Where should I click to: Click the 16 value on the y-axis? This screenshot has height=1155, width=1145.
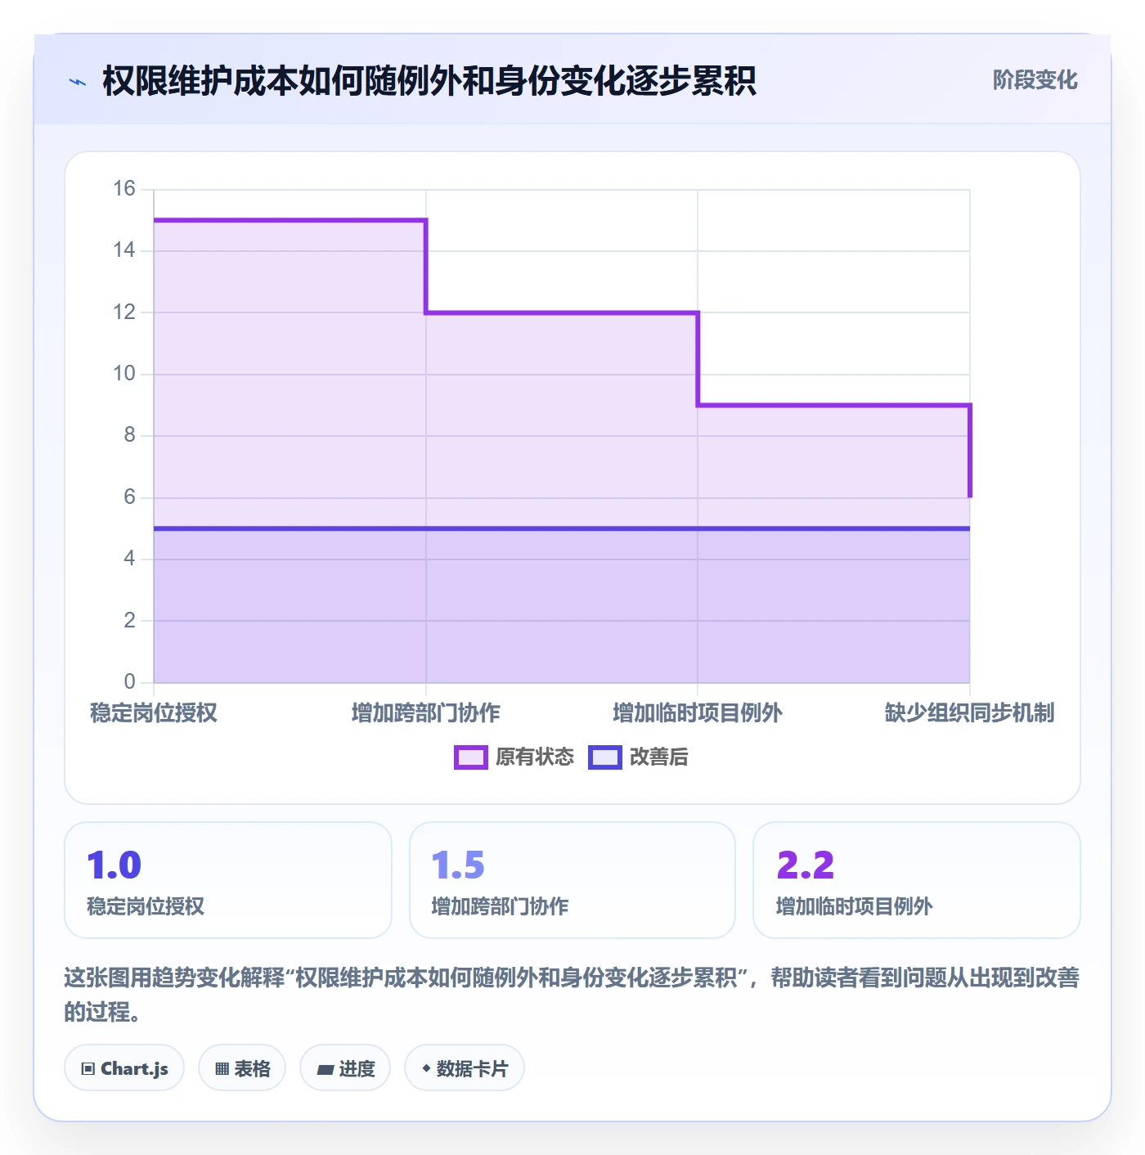click(124, 189)
